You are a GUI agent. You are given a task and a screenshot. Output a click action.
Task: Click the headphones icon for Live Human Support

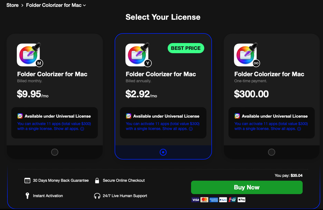coord(97,196)
